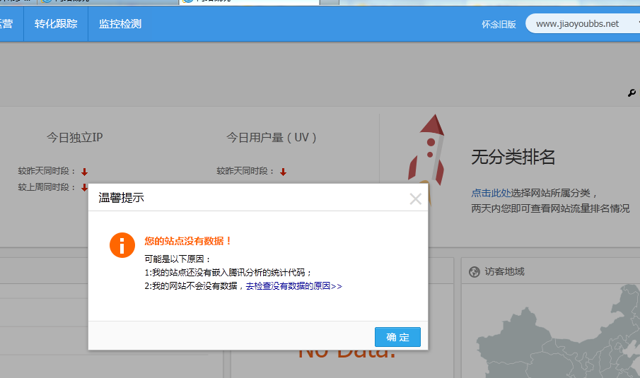The image size is (640, 378).
Task: Click the 怀念旧版 link
Action: (499, 24)
